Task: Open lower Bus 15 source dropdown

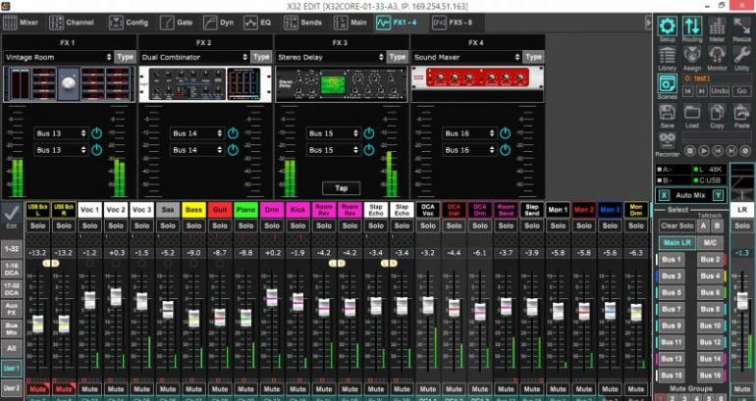Action: 333,150
